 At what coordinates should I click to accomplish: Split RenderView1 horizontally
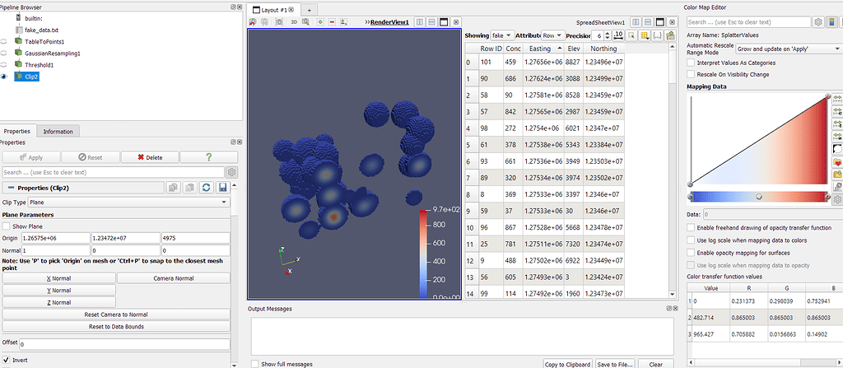[420, 22]
